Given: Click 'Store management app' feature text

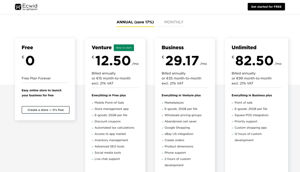Looking at the screenshot, I should pyautogui.click(x=112, y=109).
